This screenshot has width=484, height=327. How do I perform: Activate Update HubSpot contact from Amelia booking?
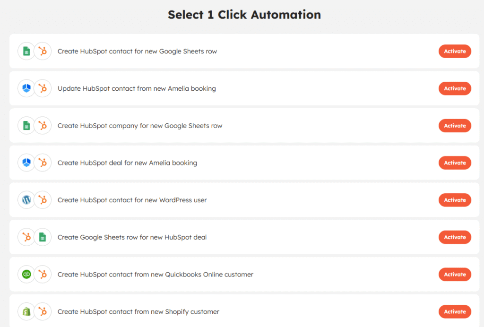[x=455, y=88]
